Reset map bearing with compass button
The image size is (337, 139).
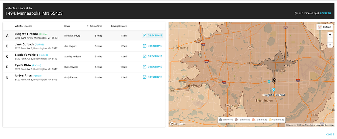(330, 45)
